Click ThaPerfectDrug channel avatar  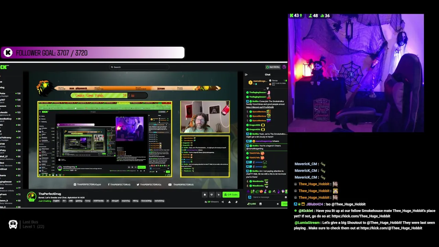(32, 197)
